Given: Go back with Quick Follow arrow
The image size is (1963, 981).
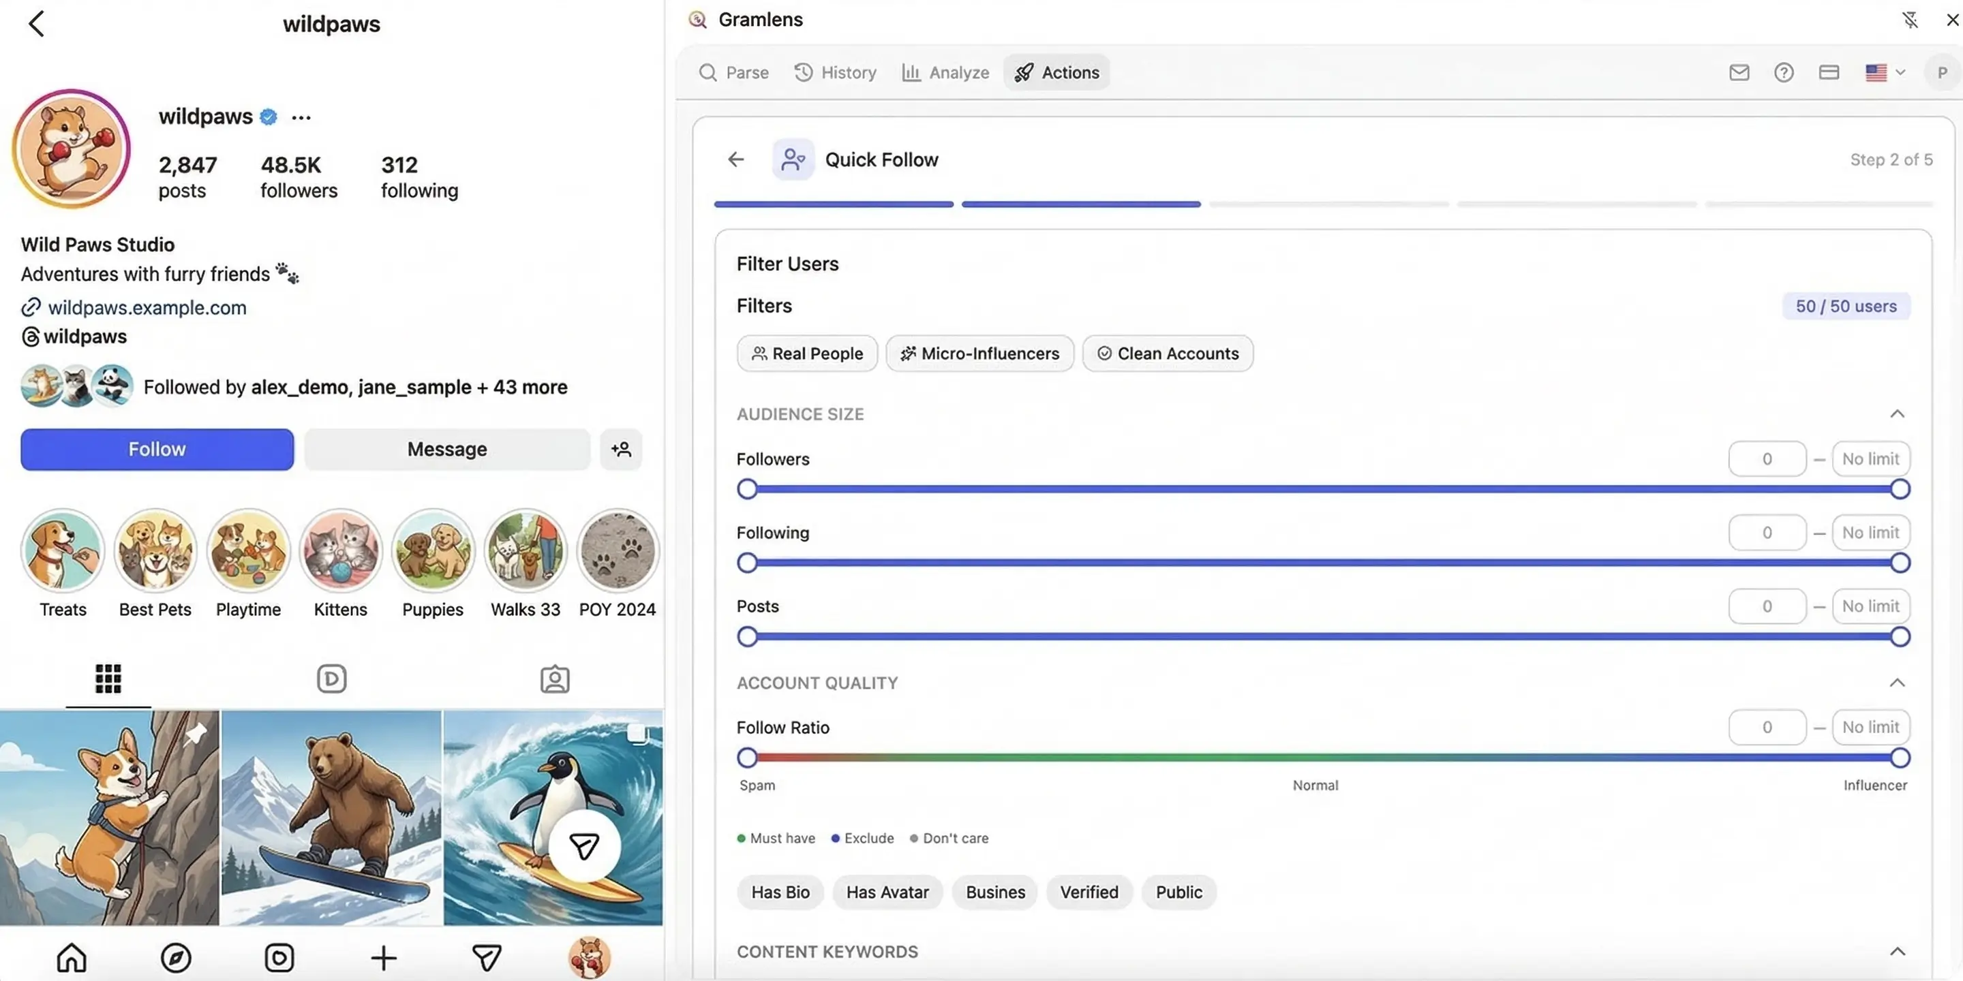Looking at the screenshot, I should point(735,159).
